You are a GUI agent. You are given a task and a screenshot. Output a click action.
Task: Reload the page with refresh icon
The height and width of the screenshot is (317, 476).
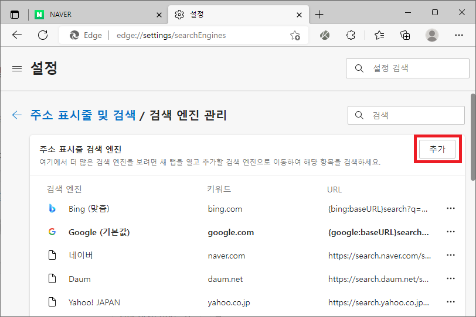(43, 35)
